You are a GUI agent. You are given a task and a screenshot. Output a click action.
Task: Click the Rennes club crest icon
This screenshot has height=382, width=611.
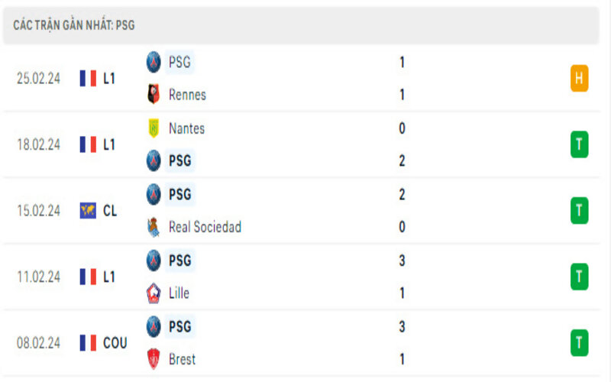coord(154,95)
